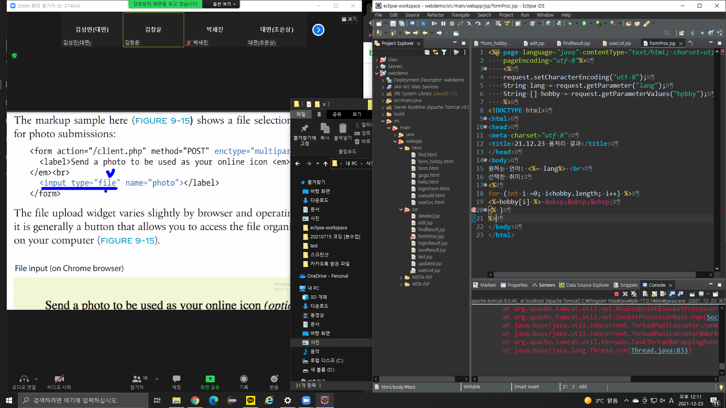Expand the META-INF folder node
The height and width of the screenshot is (408, 726).
pos(401,277)
